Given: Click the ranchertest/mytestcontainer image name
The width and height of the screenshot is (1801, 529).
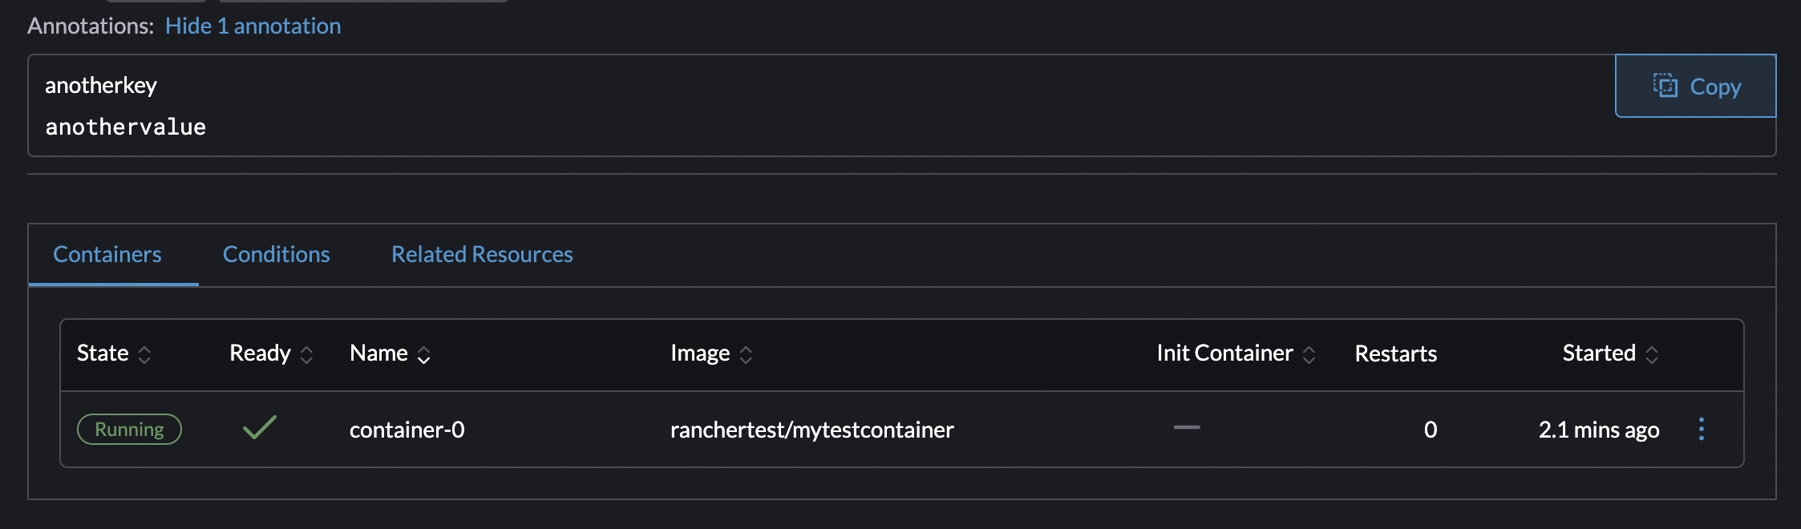Looking at the screenshot, I should tap(812, 430).
